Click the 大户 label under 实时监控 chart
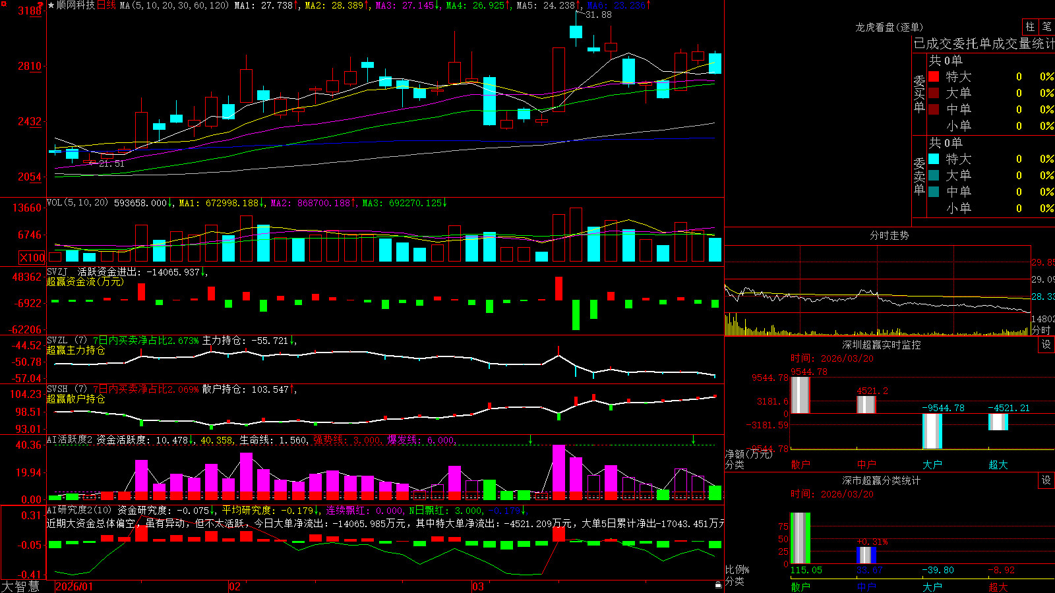Viewport: 1055px width, 593px height. [932, 465]
